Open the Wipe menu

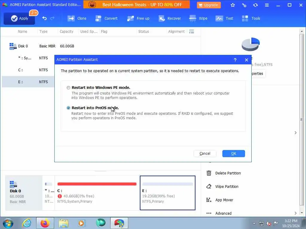[x=198, y=18]
